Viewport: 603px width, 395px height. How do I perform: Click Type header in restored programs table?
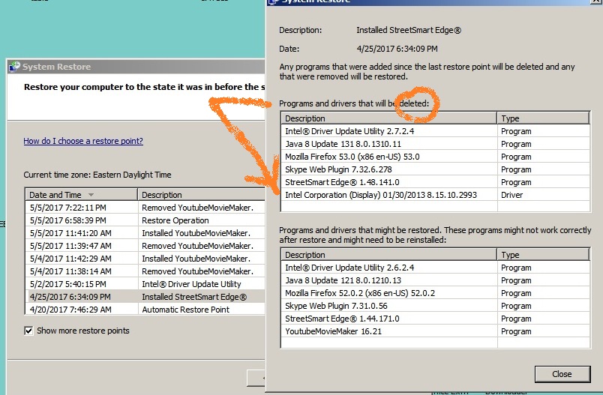[x=544, y=255]
